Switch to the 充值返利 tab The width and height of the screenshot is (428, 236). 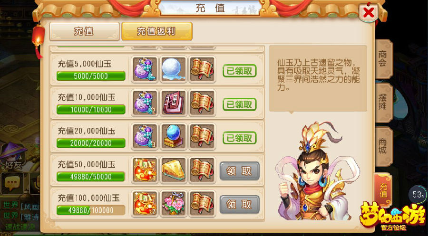(156, 31)
